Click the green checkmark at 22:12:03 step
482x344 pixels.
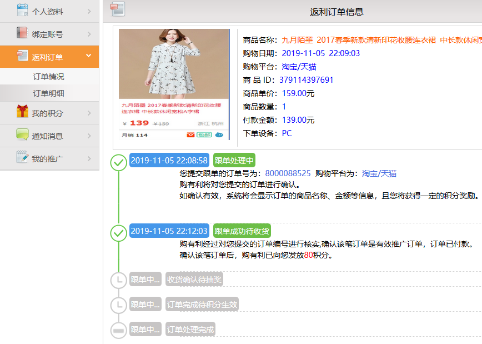[118, 233]
